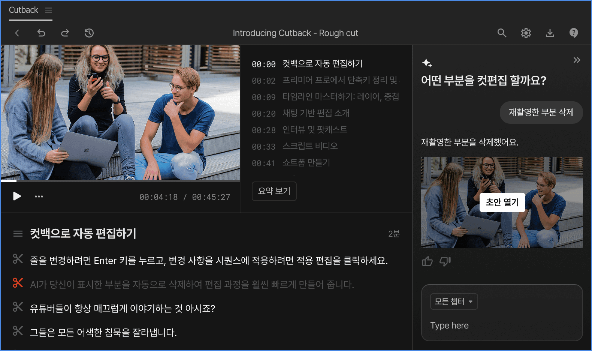Jump to 00:28 인터뷰 및 팟캐스트 chapter
Screen dimensions: 592x351
coord(299,130)
